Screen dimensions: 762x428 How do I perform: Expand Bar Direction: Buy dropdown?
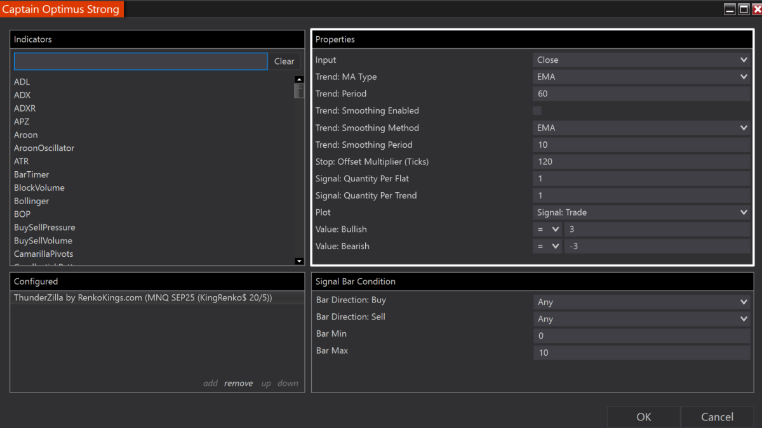pos(641,302)
